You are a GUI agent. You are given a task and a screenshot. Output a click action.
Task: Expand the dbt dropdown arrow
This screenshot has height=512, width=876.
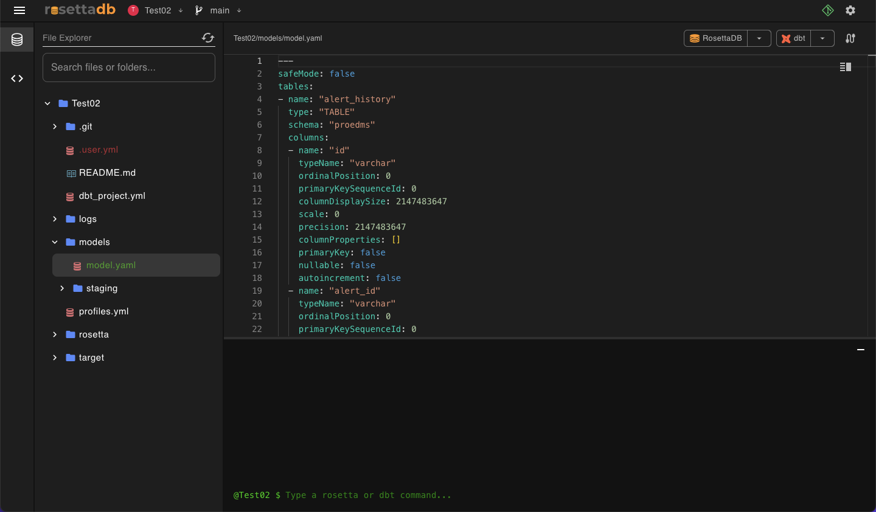coord(822,38)
